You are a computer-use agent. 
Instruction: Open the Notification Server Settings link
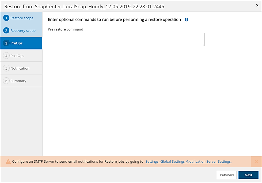[x=188, y=162]
